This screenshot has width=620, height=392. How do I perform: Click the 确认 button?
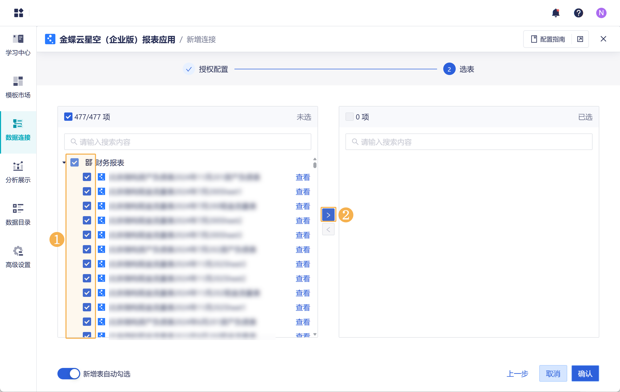[x=585, y=373]
